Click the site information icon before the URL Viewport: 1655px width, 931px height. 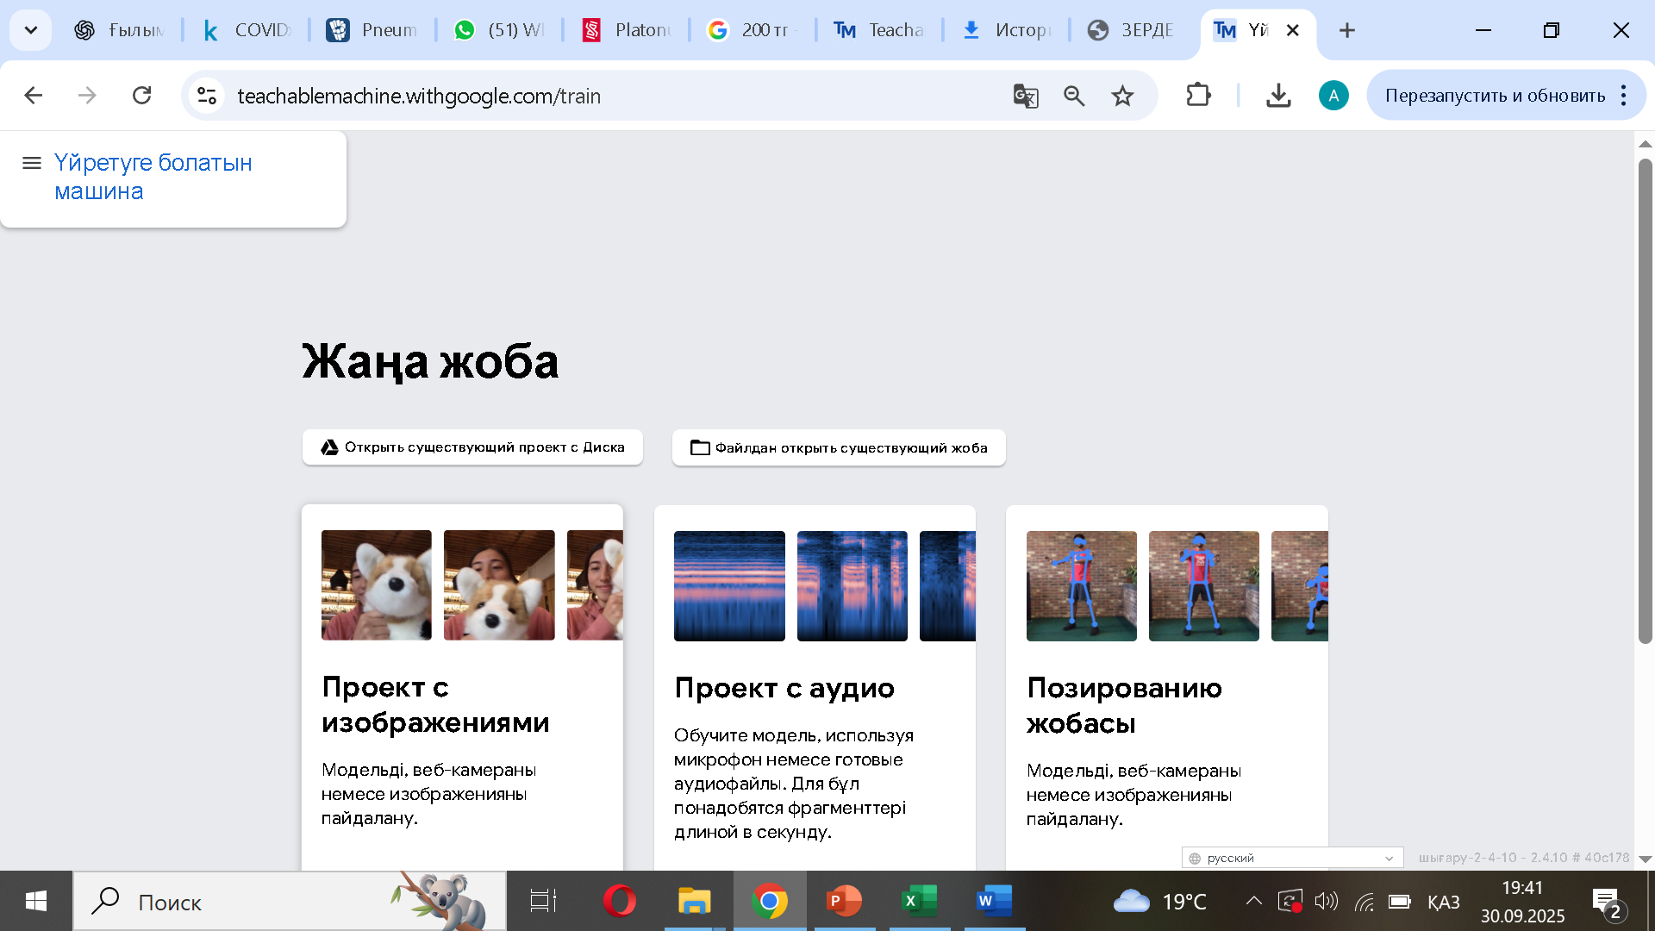(x=207, y=96)
